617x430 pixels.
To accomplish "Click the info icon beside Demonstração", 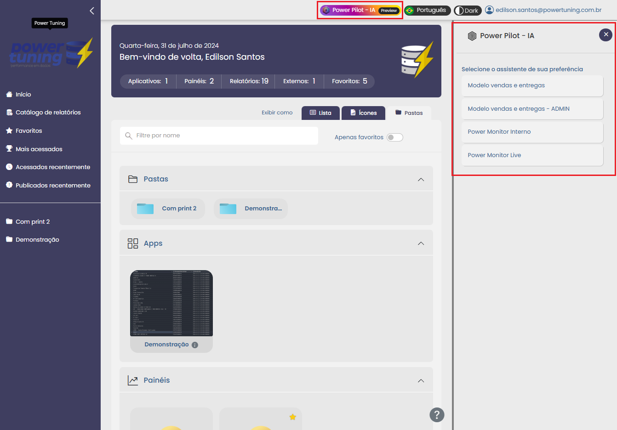I will pyautogui.click(x=195, y=345).
